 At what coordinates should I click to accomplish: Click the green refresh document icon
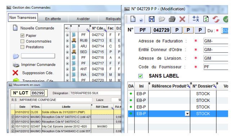[206, 19]
